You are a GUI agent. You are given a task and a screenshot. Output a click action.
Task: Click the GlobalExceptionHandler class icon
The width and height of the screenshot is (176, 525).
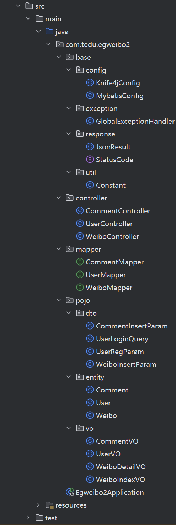pos(90,121)
